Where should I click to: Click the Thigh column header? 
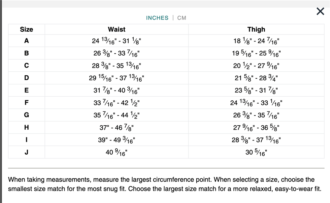[x=256, y=29]
